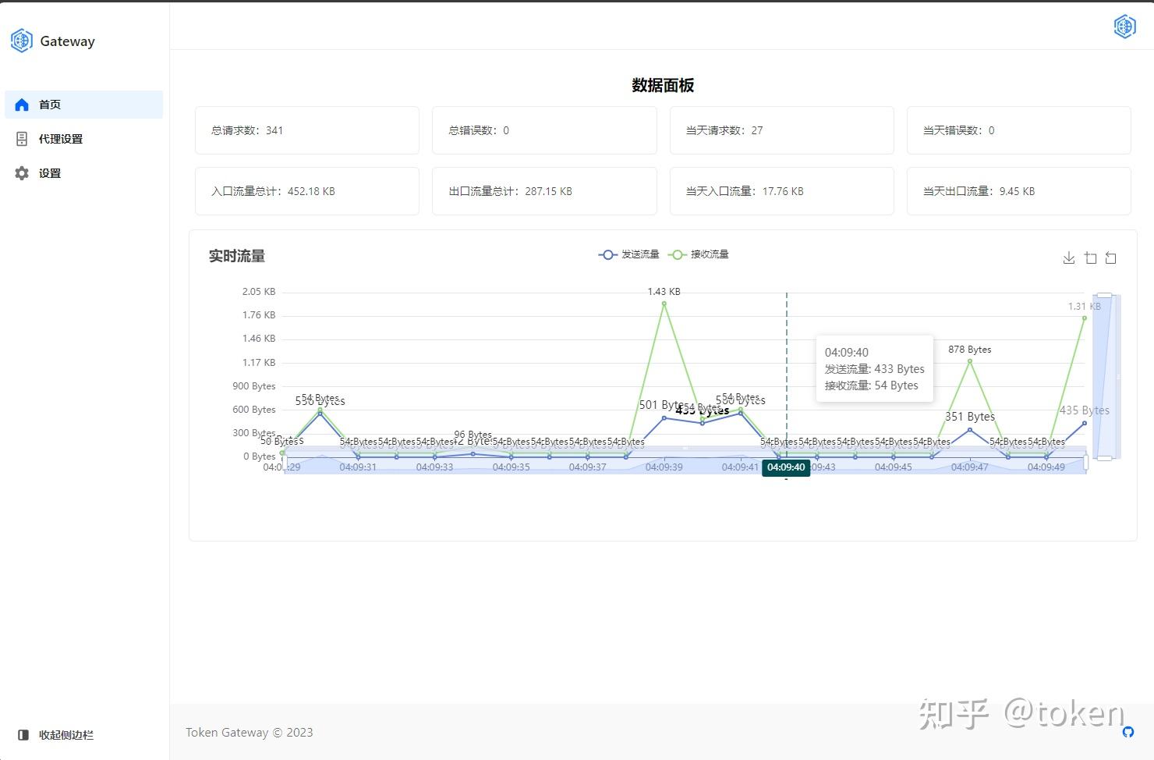Click the Token Gateway © 2023 footer text

pos(249,732)
